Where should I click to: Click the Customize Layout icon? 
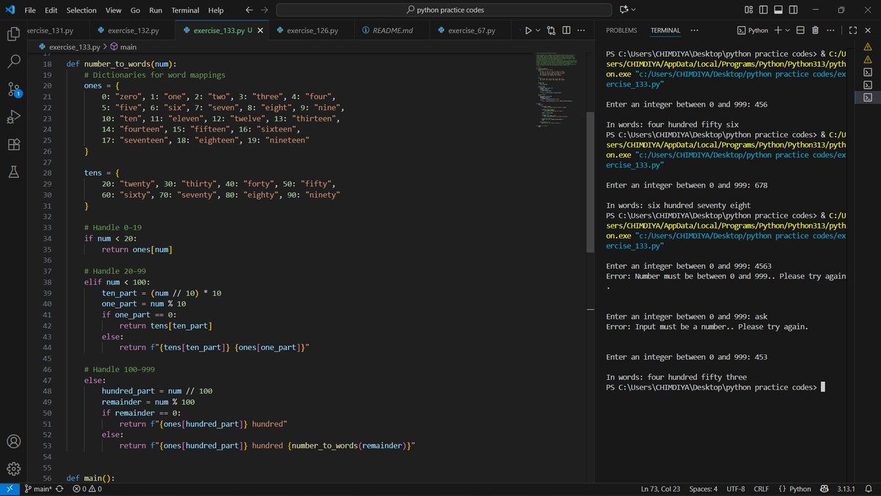[x=748, y=10]
